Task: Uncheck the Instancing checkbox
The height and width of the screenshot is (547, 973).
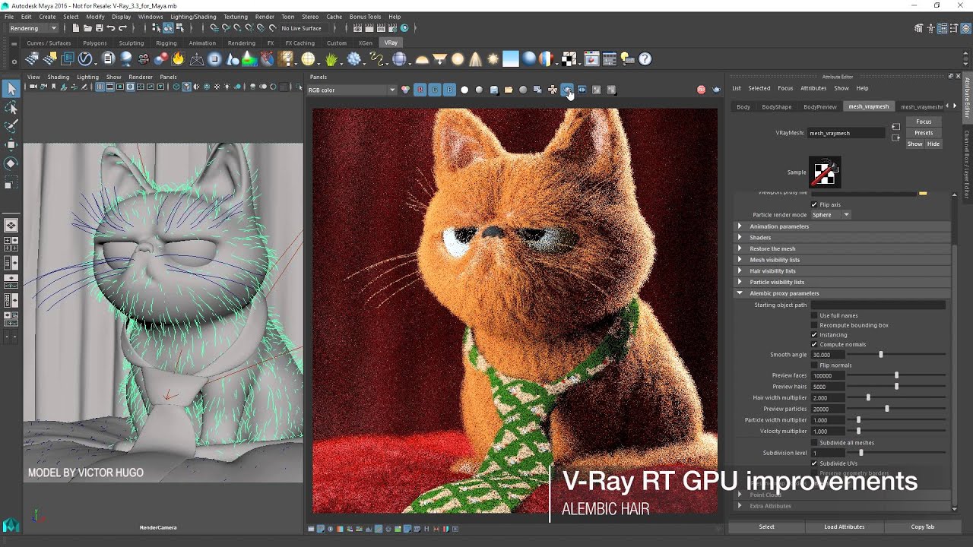Action: (814, 334)
